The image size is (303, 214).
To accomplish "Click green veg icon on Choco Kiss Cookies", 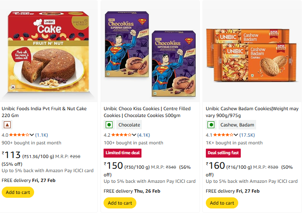I will pos(109,125).
